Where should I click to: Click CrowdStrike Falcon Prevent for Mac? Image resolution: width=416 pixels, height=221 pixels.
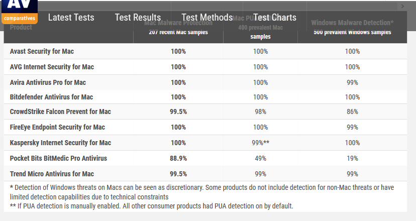(x=60, y=112)
